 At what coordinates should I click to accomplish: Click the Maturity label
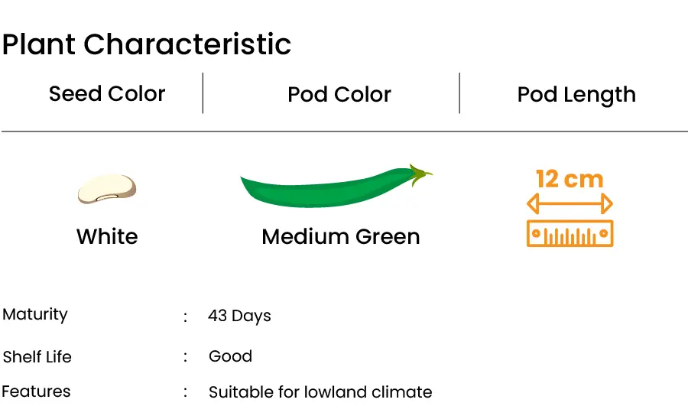[35, 314]
